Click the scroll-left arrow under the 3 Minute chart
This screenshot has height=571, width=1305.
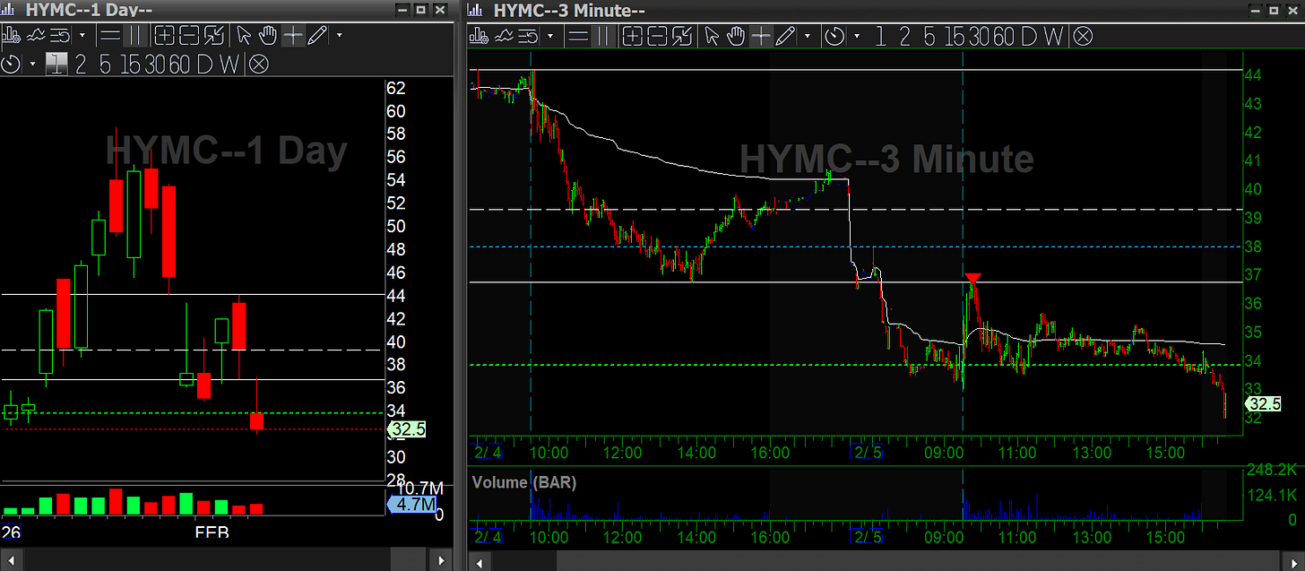point(480,561)
